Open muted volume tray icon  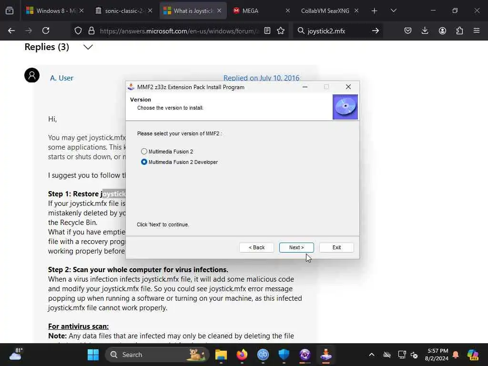tap(414, 355)
